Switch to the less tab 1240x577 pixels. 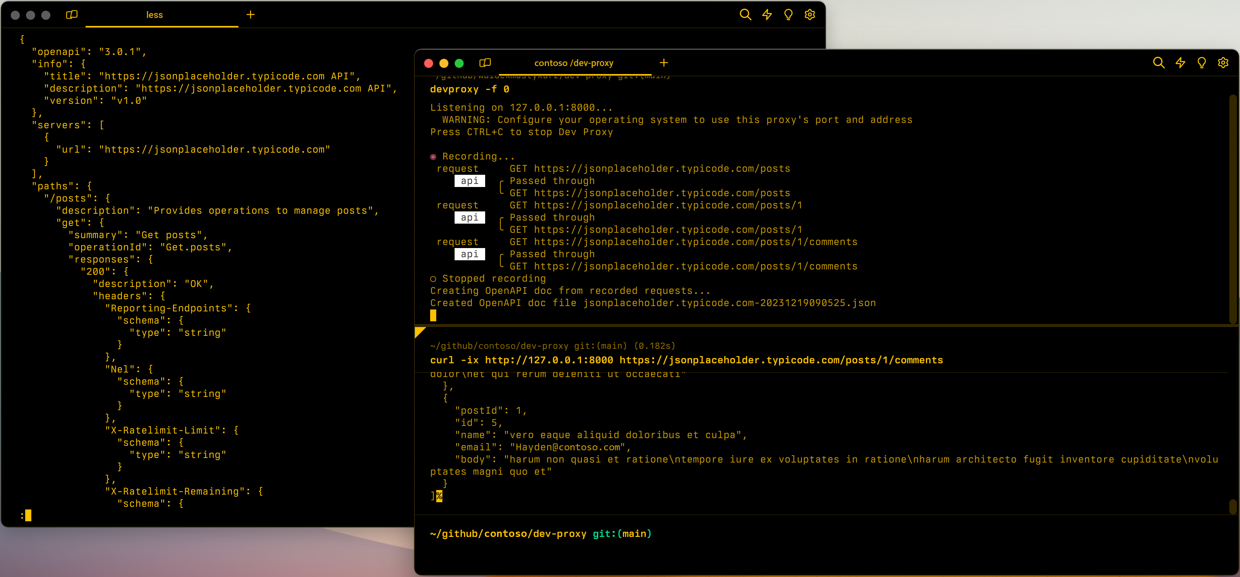tap(154, 15)
